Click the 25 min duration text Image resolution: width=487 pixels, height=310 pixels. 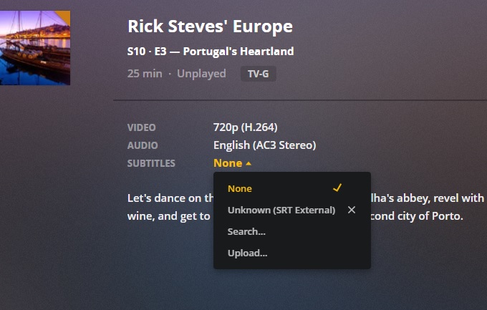(x=145, y=74)
